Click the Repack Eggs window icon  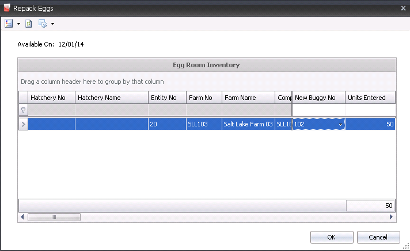point(6,8)
